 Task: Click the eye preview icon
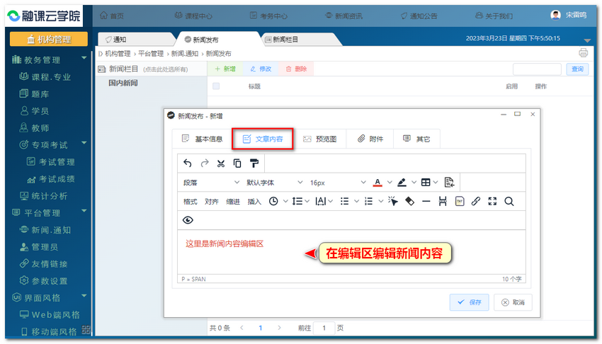188,220
